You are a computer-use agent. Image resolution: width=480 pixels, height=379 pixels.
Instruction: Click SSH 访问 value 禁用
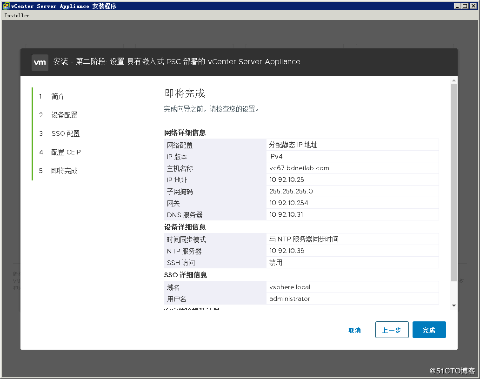pos(275,262)
